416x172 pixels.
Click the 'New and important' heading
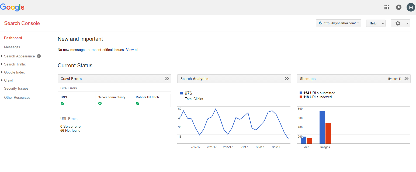click(80, 39)
